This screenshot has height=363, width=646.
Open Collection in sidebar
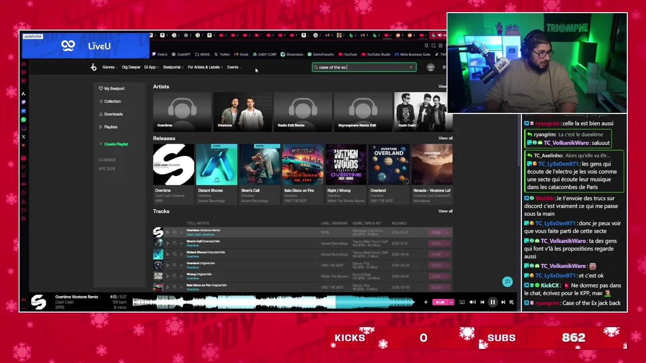click(x=110, y=101)
